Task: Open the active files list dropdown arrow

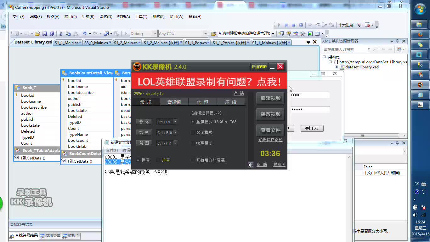Action: [x=308, y=42]
